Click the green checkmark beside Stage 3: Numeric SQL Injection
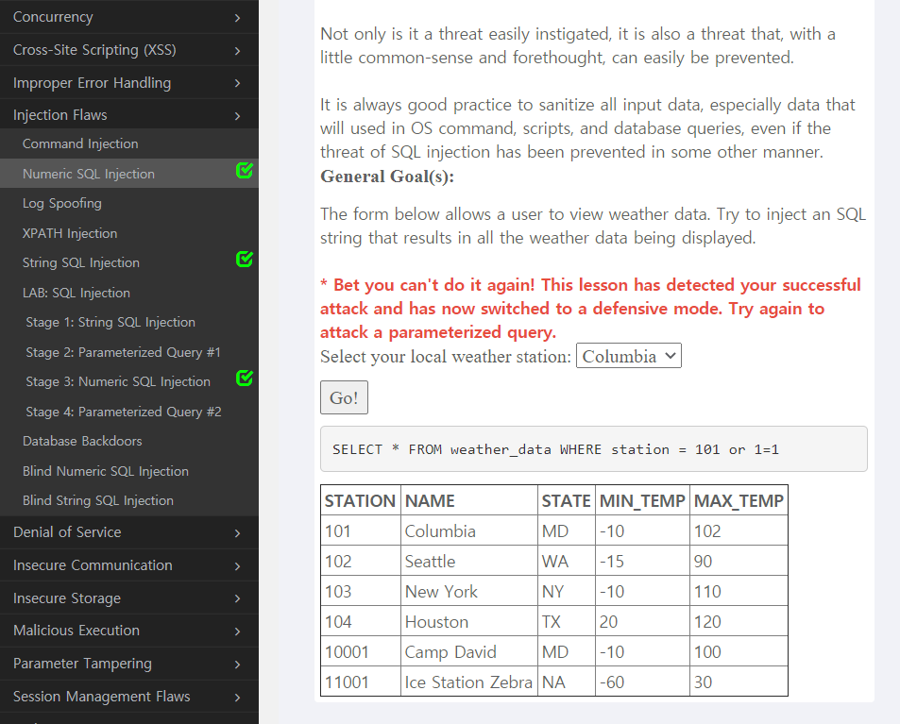Viewport: 900px width, 724px height. [x=245, y=379]
